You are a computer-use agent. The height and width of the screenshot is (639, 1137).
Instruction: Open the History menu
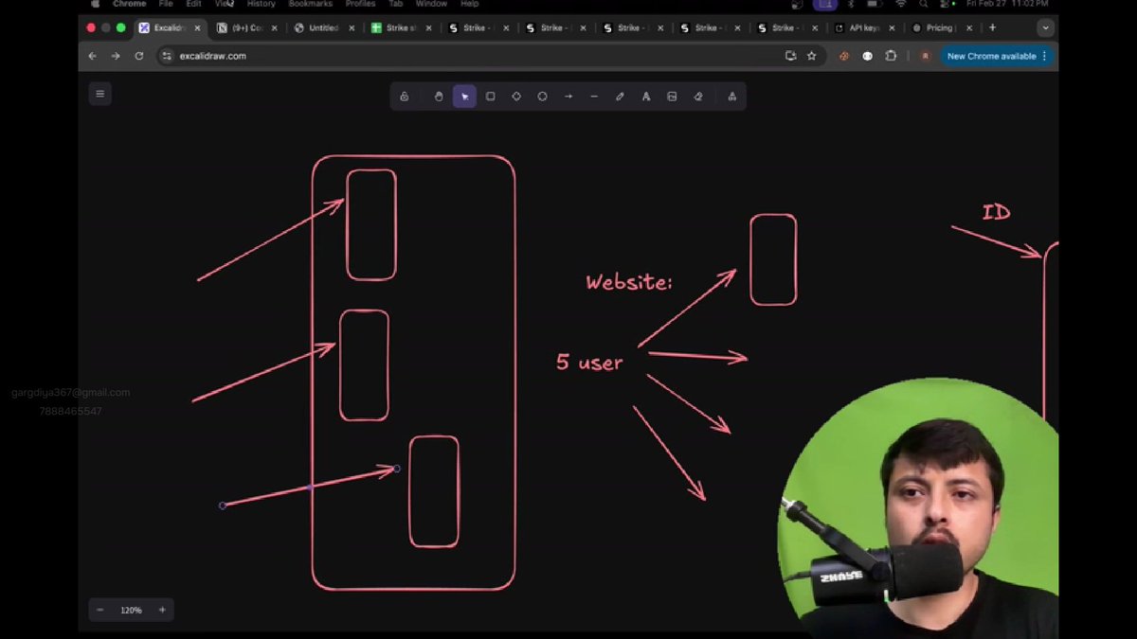[261, 4]
